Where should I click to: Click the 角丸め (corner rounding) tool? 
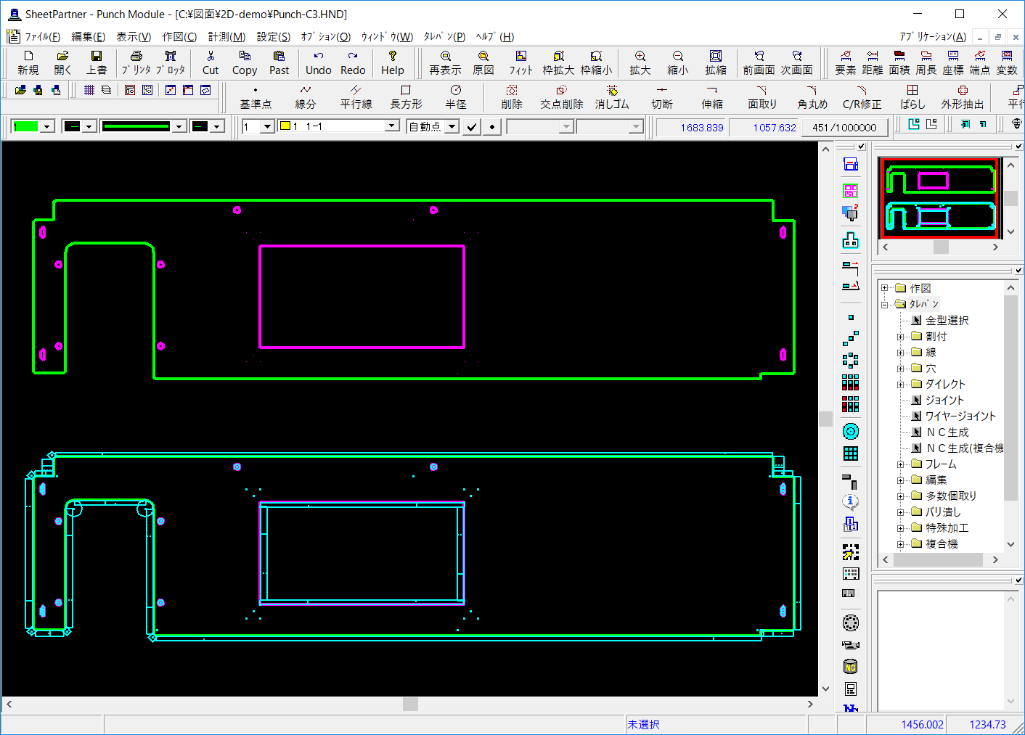pyautogui.click(x=812, y=98)
